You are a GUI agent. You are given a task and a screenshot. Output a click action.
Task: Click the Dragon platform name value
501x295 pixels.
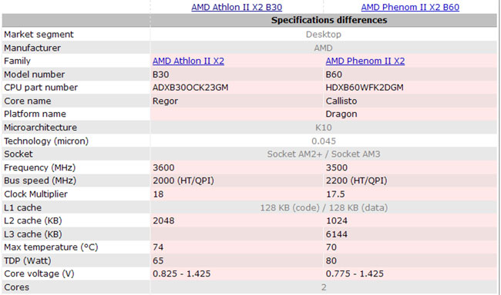pos(341,114)
